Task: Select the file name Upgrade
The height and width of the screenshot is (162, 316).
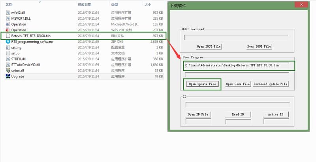Action: 17,76
